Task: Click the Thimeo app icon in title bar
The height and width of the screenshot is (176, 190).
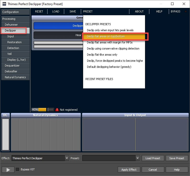Action: tap(4, 4)
